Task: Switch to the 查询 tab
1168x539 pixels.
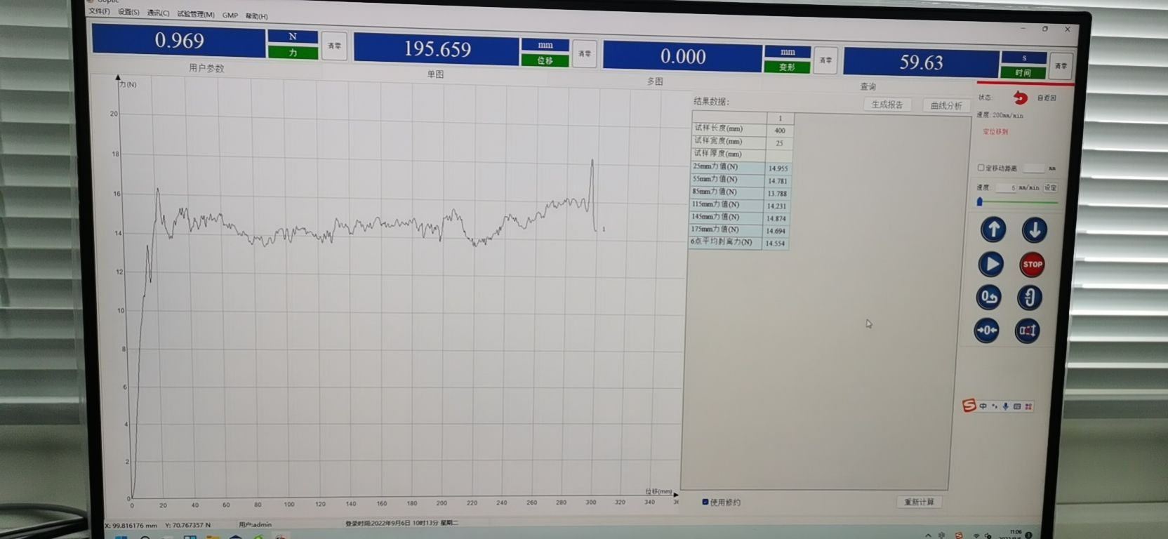Action: 868,86
